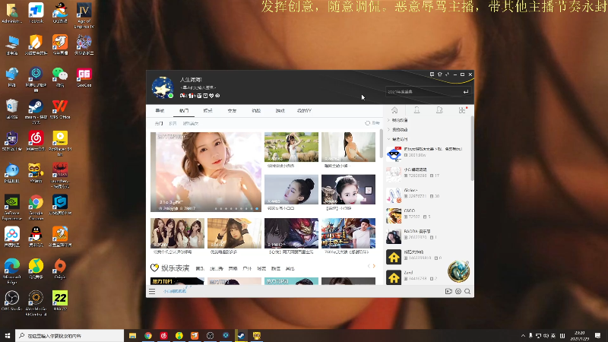Open the contacts person icon in YY sidebar
The height and width of the screenshot is (342, 608).
[416, 110]
